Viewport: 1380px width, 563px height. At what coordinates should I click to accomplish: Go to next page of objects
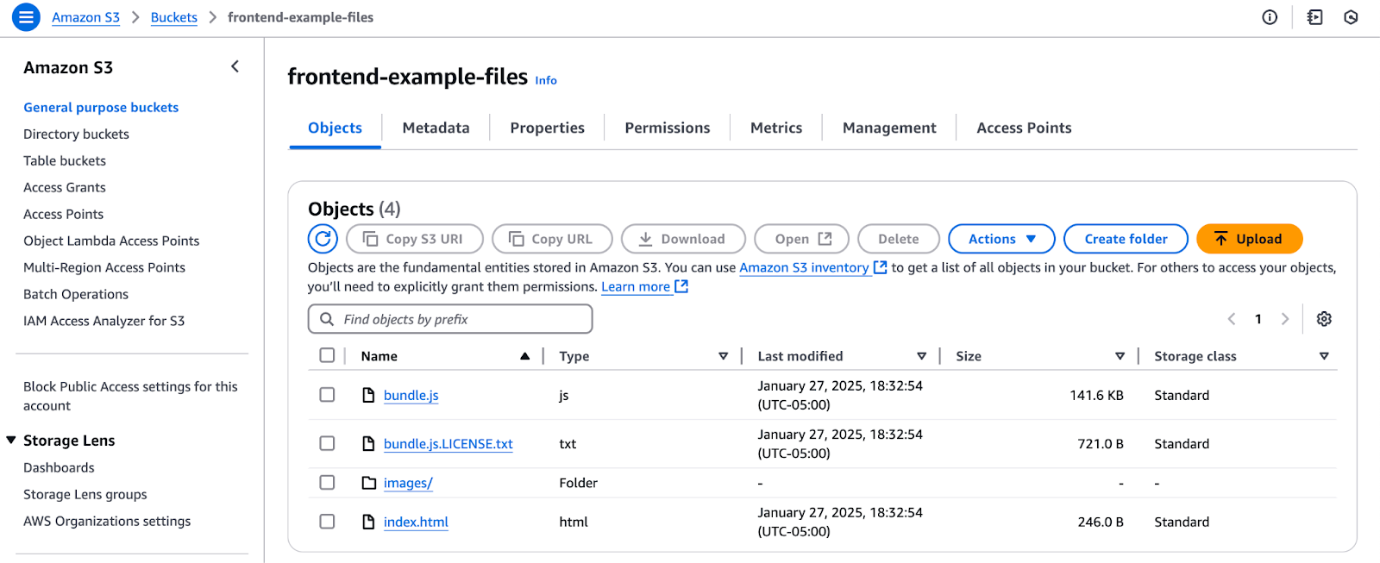point(1285,319)
